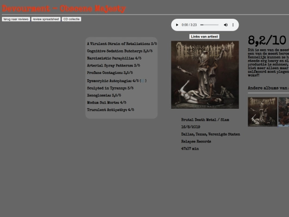The width and height of the screenshot is (289, 217).
Task: Select 'Cognitive Sedation Butchery' track row
Action: point(120,51)
